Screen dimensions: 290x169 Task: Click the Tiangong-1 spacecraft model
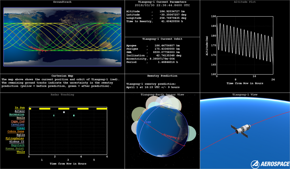[240, 130]
